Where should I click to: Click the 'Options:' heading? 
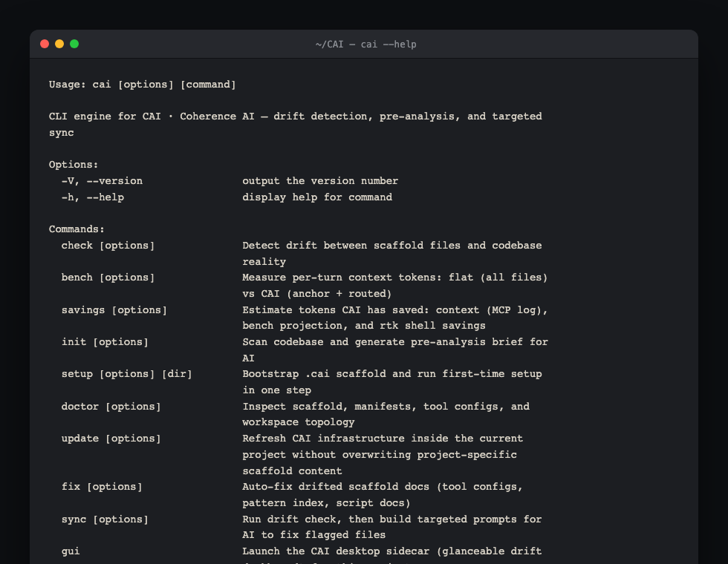tap(74, 165)
